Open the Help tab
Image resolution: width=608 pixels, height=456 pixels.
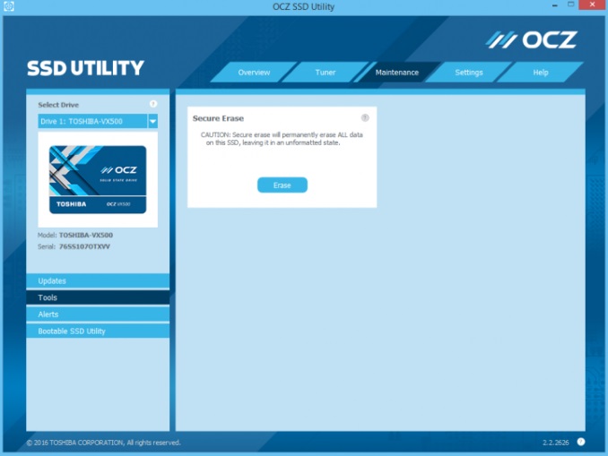point(540,73)
